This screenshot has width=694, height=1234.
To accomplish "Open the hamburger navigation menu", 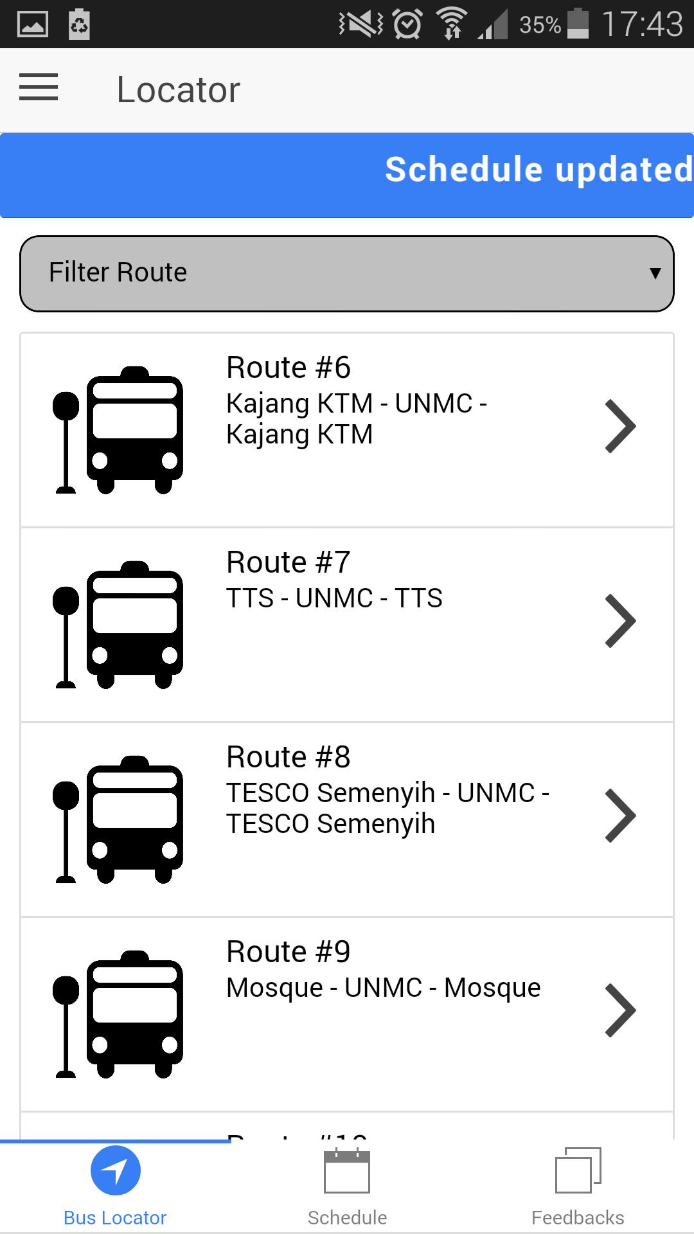I will pyautogui.click(x=39, y=87).
